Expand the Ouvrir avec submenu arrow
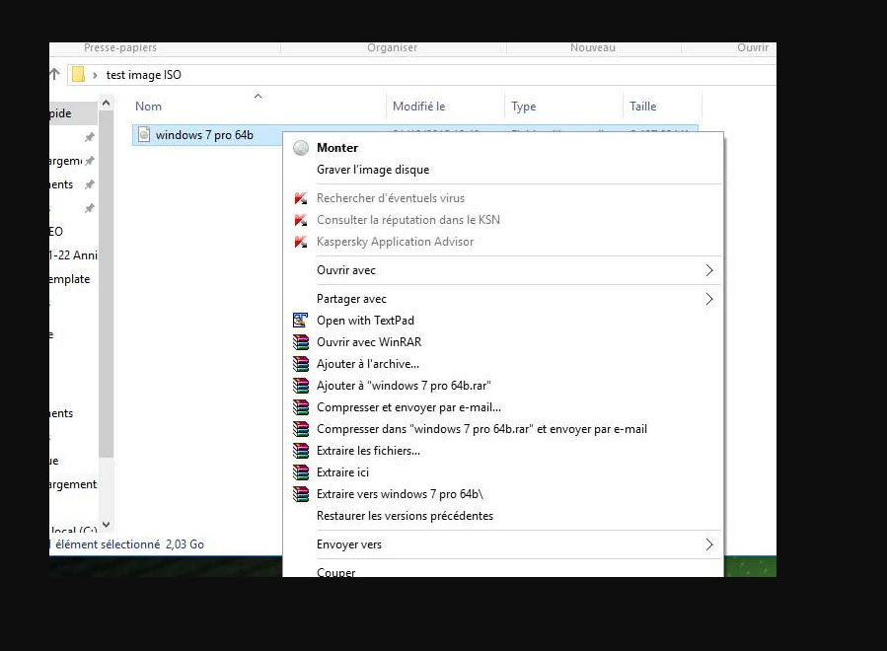This screenshot has width=887, height=651. [x=709, y=270]
